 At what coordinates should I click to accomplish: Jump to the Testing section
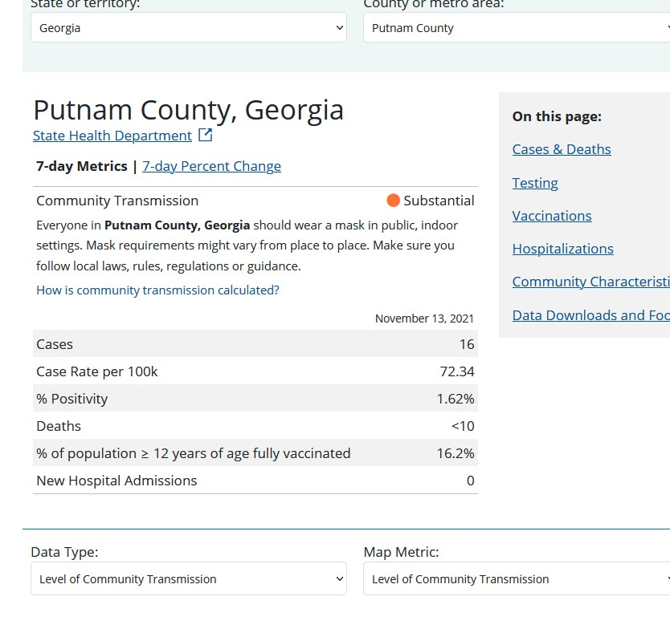(x=535, y=183)
